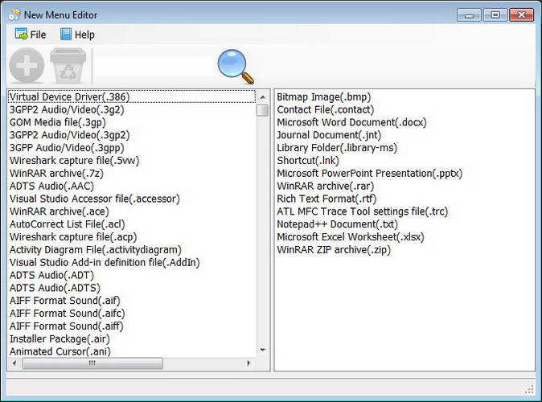This screenshot has height=402, width=542.
Task: Select 3GPP2 Audio/Video(.3gp2)
Action: (x=132, y=135)
